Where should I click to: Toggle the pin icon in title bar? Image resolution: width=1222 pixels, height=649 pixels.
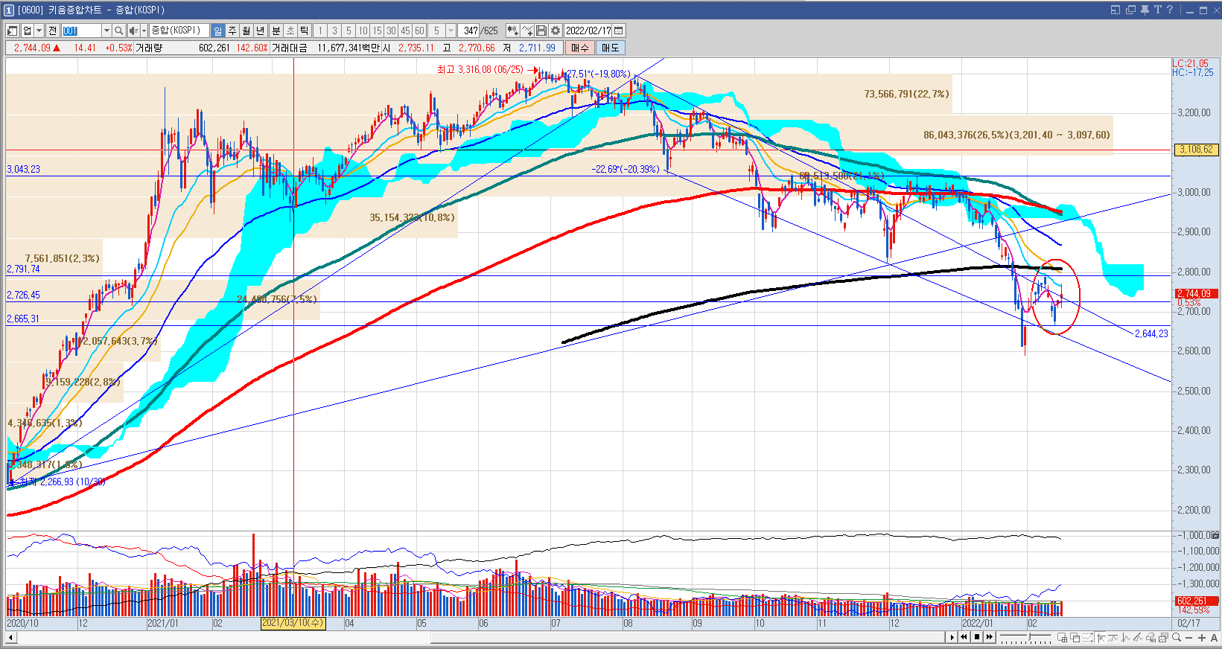[1145, 10]
